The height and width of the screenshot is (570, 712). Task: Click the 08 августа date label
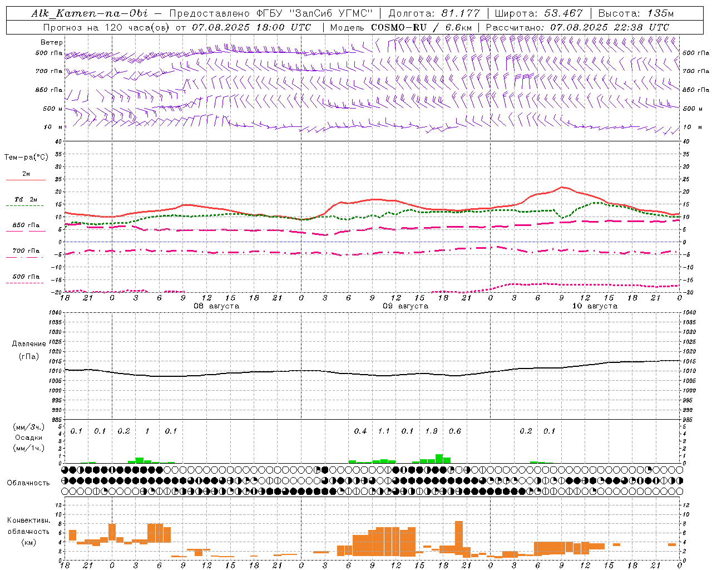216,306
